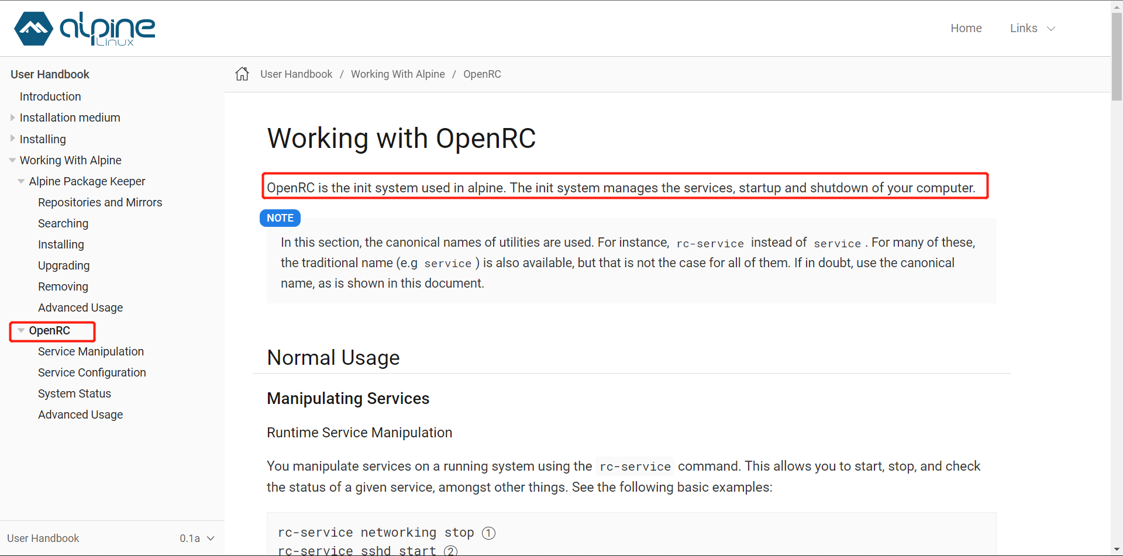Click the Runtime Service Manipulation subheading

pyautogui.click(x=359, y=433)
